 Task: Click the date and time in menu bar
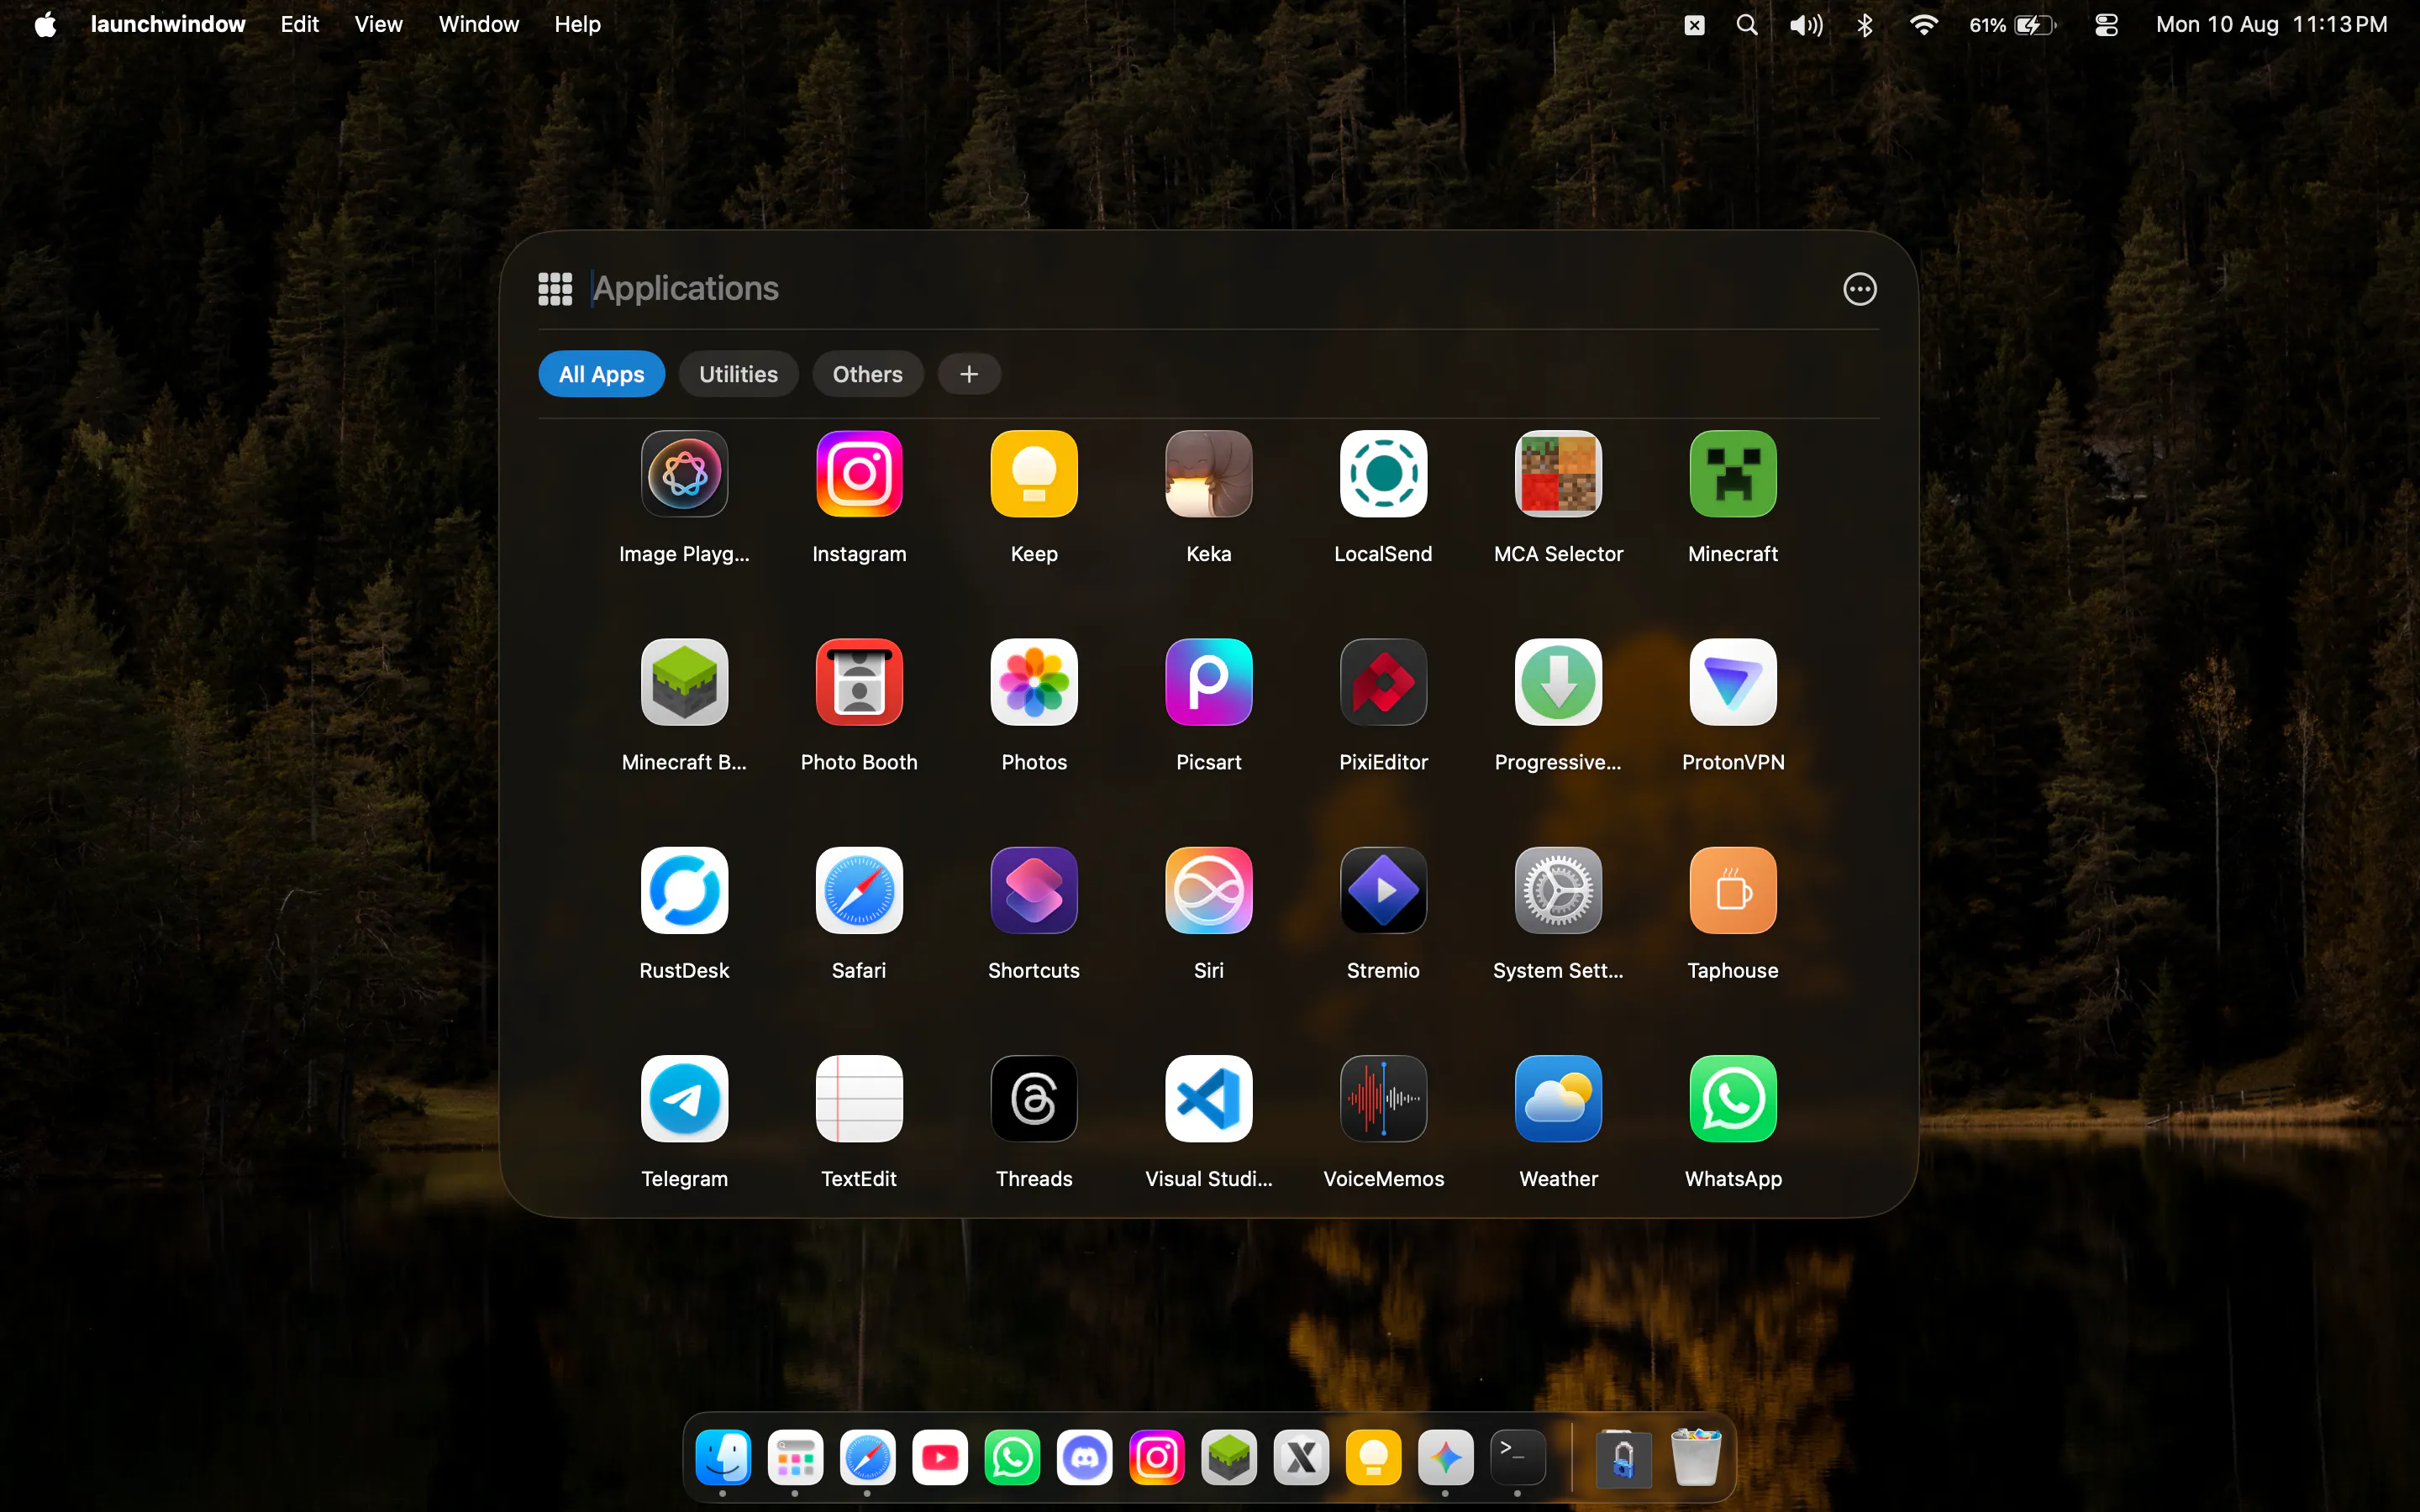[x=2271, y=24]
